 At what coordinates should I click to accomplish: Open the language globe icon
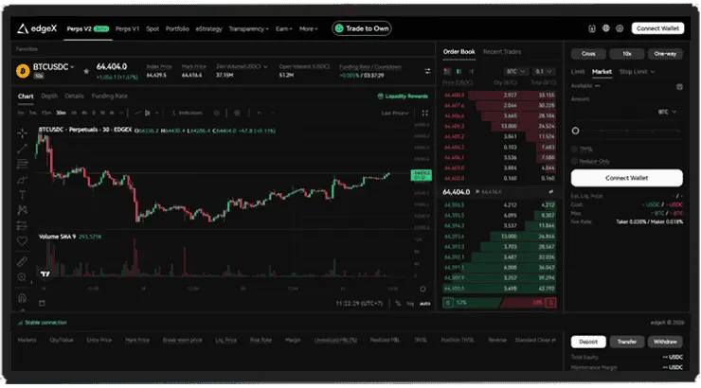tap(605, 28)
